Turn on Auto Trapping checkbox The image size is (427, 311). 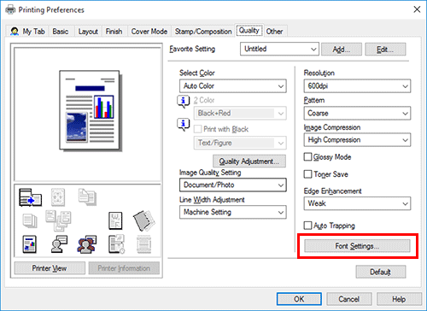click(307, 226)
